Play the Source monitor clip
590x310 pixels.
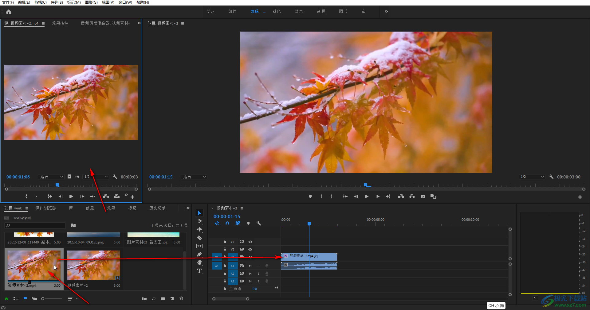pyautogui.click(x=71, y=197)
